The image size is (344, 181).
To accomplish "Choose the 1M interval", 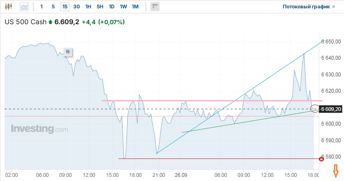I will [135, 7].
